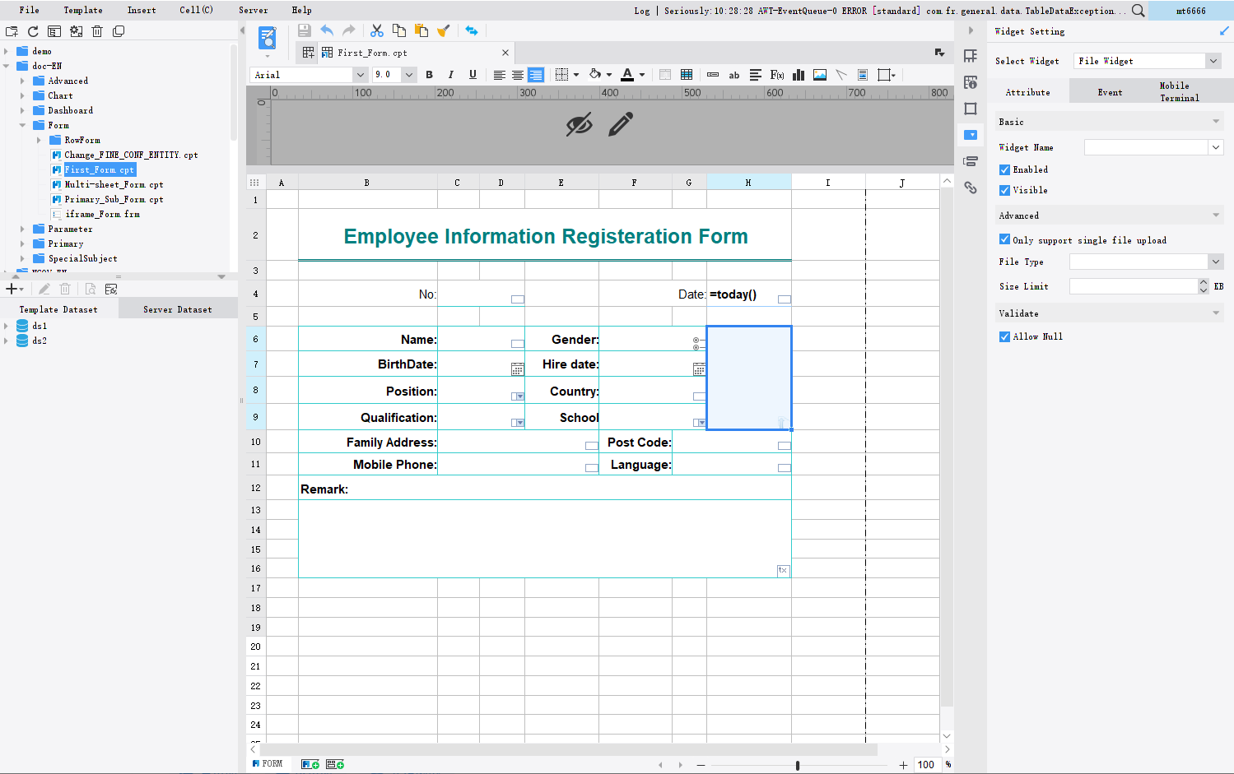The height and width of the screenshot is (774, 1234).
Task: Uncheck Allow Null under Validate
Action: coord(1004,336)
